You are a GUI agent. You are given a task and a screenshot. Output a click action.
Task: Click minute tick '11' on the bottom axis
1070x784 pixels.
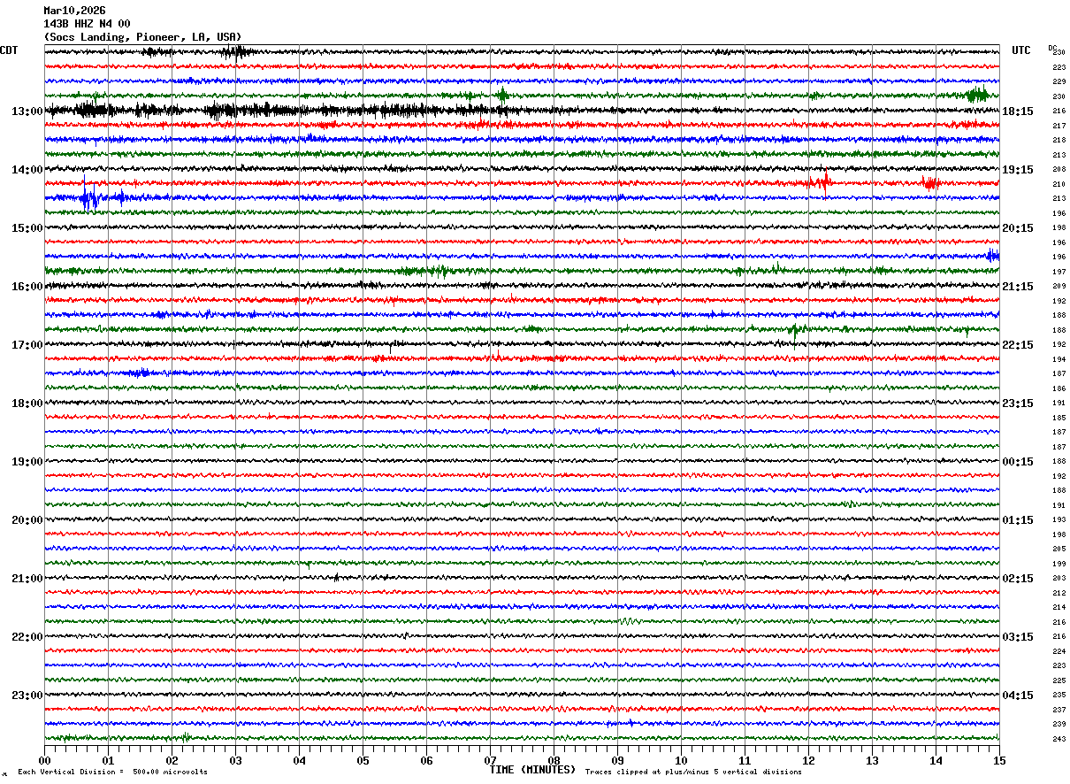pyautogui.click(x=745, y=760)
